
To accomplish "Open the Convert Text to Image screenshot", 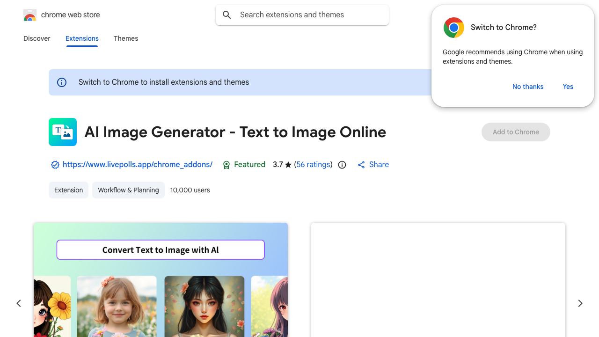I will pos(161,280).
